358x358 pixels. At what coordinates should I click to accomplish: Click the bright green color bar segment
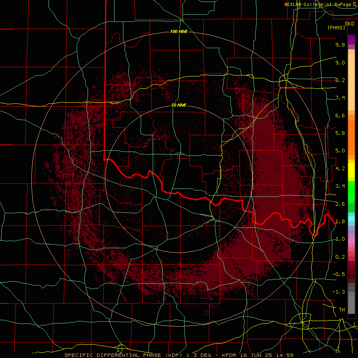[351, 191]
